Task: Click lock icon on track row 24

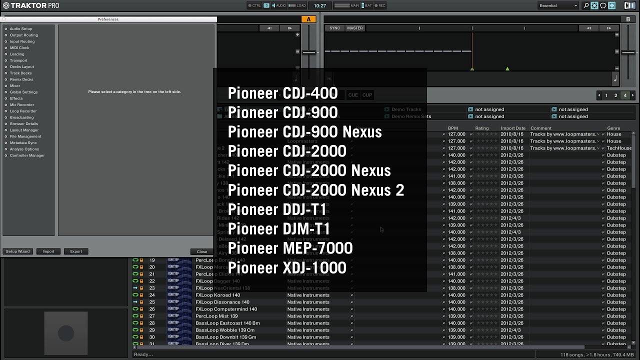Action: tap(141, 295)
